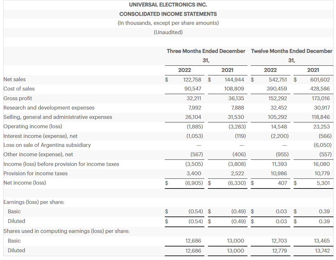Click the gross profit value 152,292
The height and width of the screenshot is (260, 336).
tap(278, 98)
